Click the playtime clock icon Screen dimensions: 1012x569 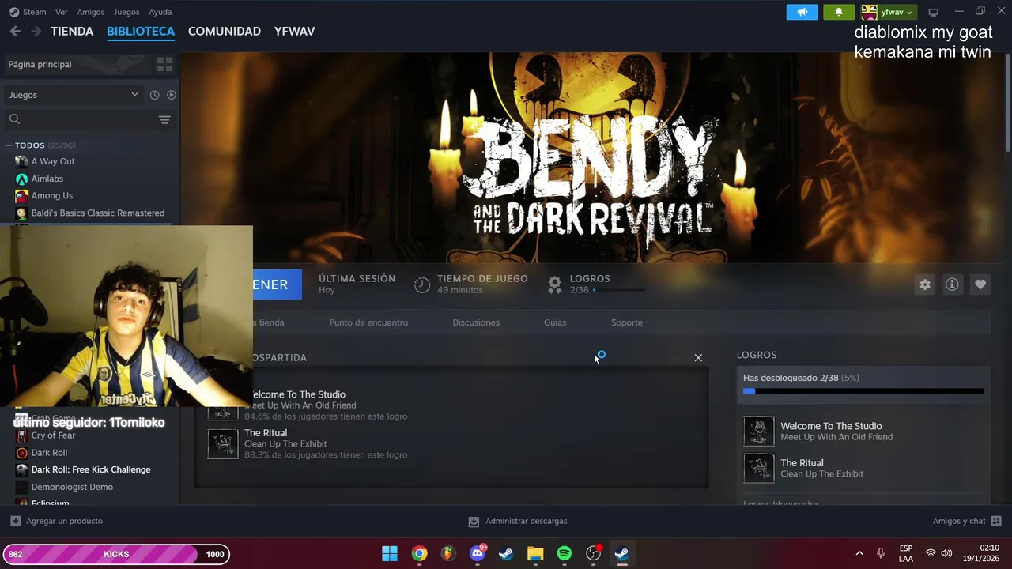point(422,284)
